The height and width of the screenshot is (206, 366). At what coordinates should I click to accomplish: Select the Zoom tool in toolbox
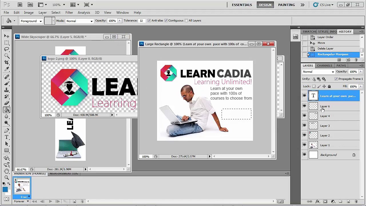click(7, 178)
